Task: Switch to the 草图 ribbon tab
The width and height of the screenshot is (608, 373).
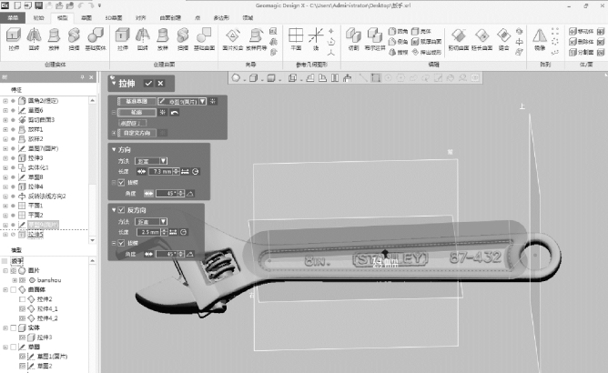Action: 86,18
